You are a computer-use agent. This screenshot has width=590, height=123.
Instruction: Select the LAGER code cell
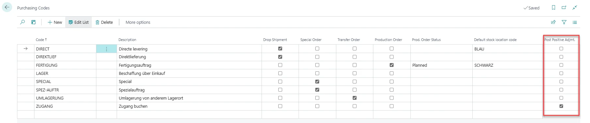65,73
